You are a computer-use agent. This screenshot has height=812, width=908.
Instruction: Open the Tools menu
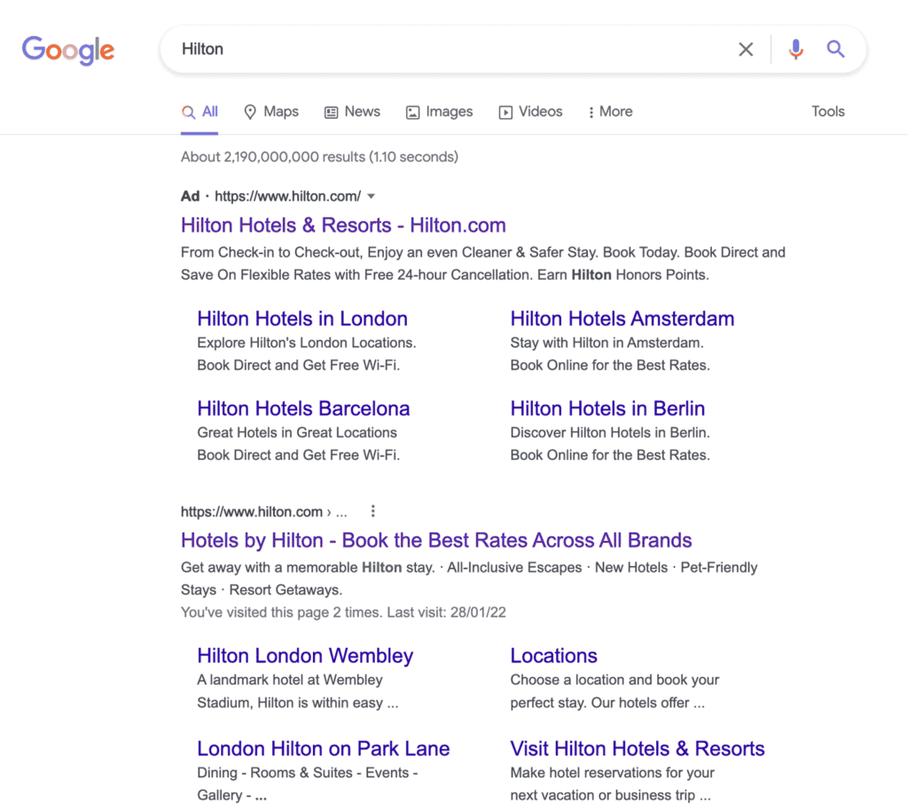pos(827,111)
